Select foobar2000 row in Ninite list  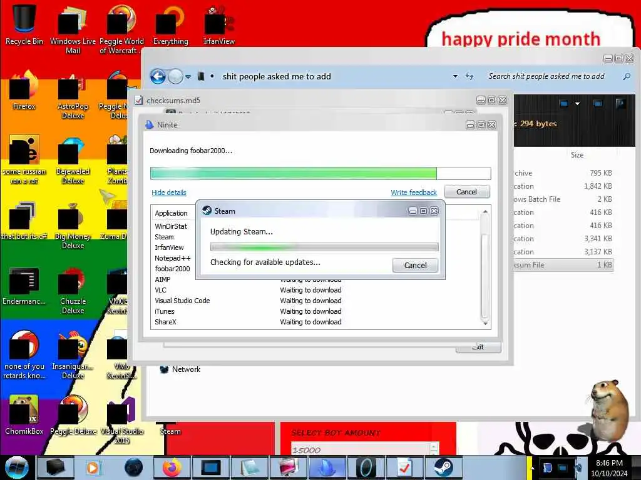point(172,269)
